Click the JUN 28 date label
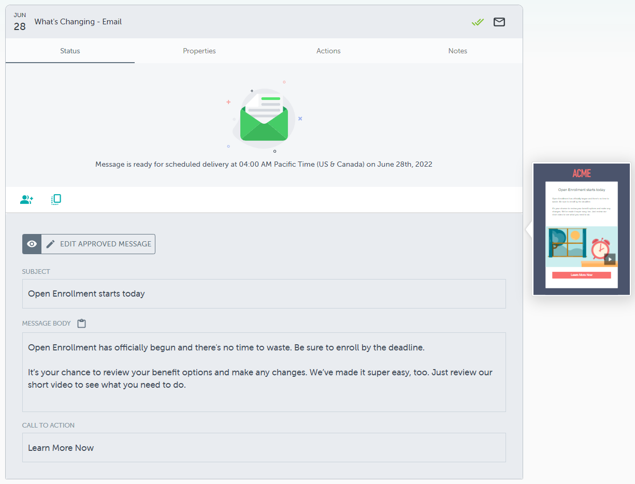 [20, 22]
